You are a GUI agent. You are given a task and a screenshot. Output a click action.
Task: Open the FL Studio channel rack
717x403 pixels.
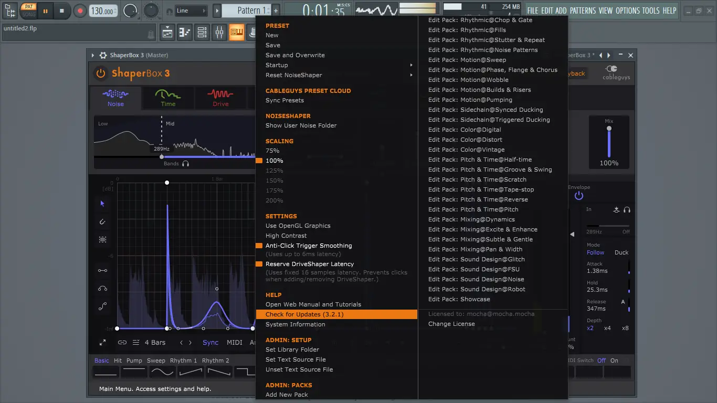202,33
